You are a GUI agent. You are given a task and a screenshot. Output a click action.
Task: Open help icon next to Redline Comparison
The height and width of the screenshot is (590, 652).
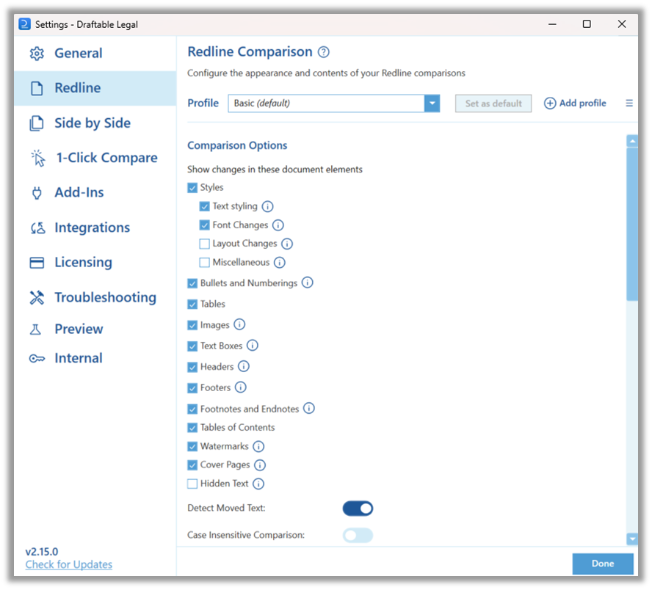324,52
